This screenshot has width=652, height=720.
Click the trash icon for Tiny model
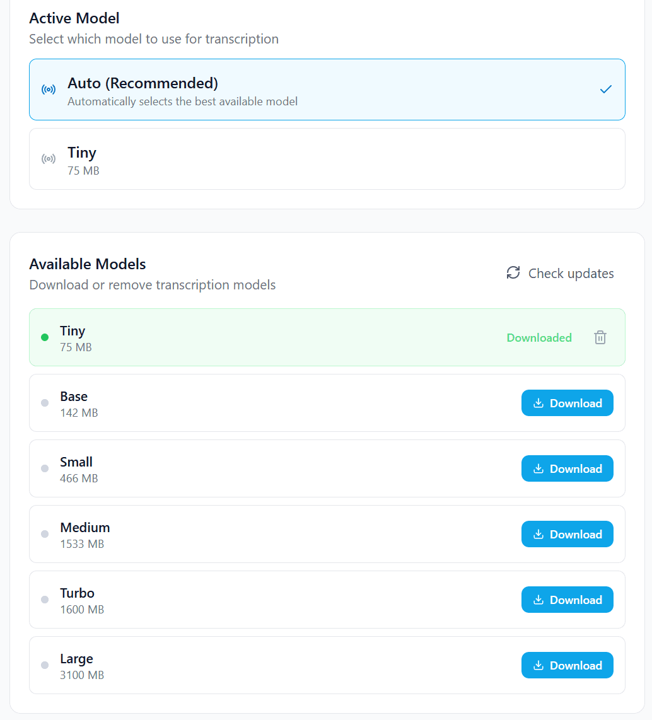pyautogui.click(x=600, y=337)
